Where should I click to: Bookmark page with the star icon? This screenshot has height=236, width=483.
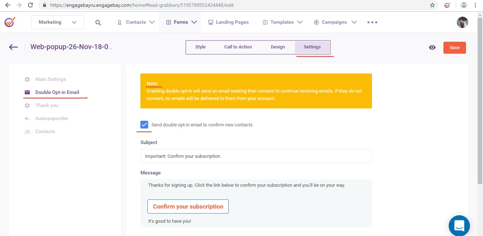pyautogui.click(x=432, y=5)
